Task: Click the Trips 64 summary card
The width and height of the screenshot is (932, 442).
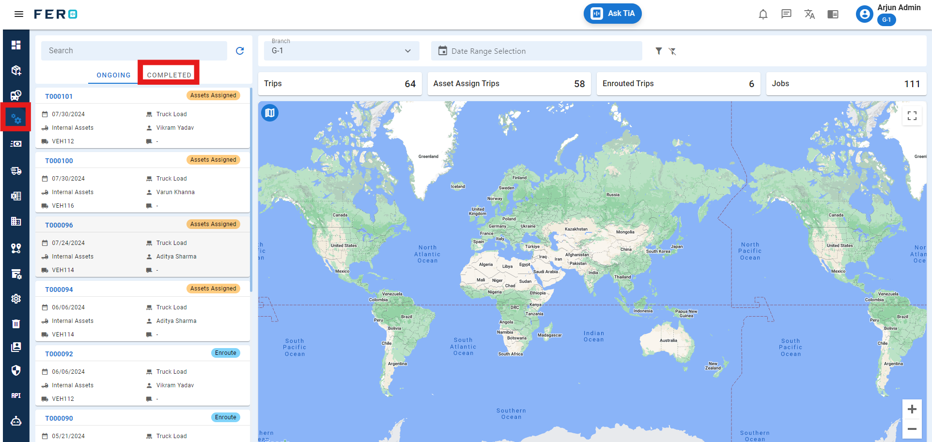Action: point(340,84)
